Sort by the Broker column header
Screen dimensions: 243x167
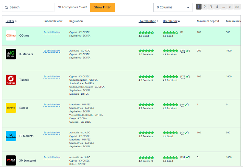[10, 21]
